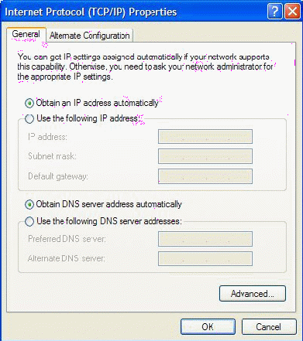Open the Advanced settings button

point(253,294)
